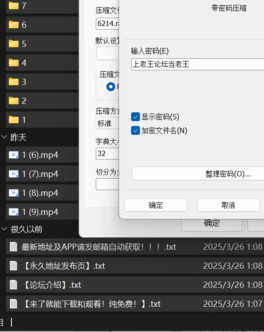Open the 字典大小 box showing 32
The height and width of the screenshot is (332, 264).
(x=108, y=153)
